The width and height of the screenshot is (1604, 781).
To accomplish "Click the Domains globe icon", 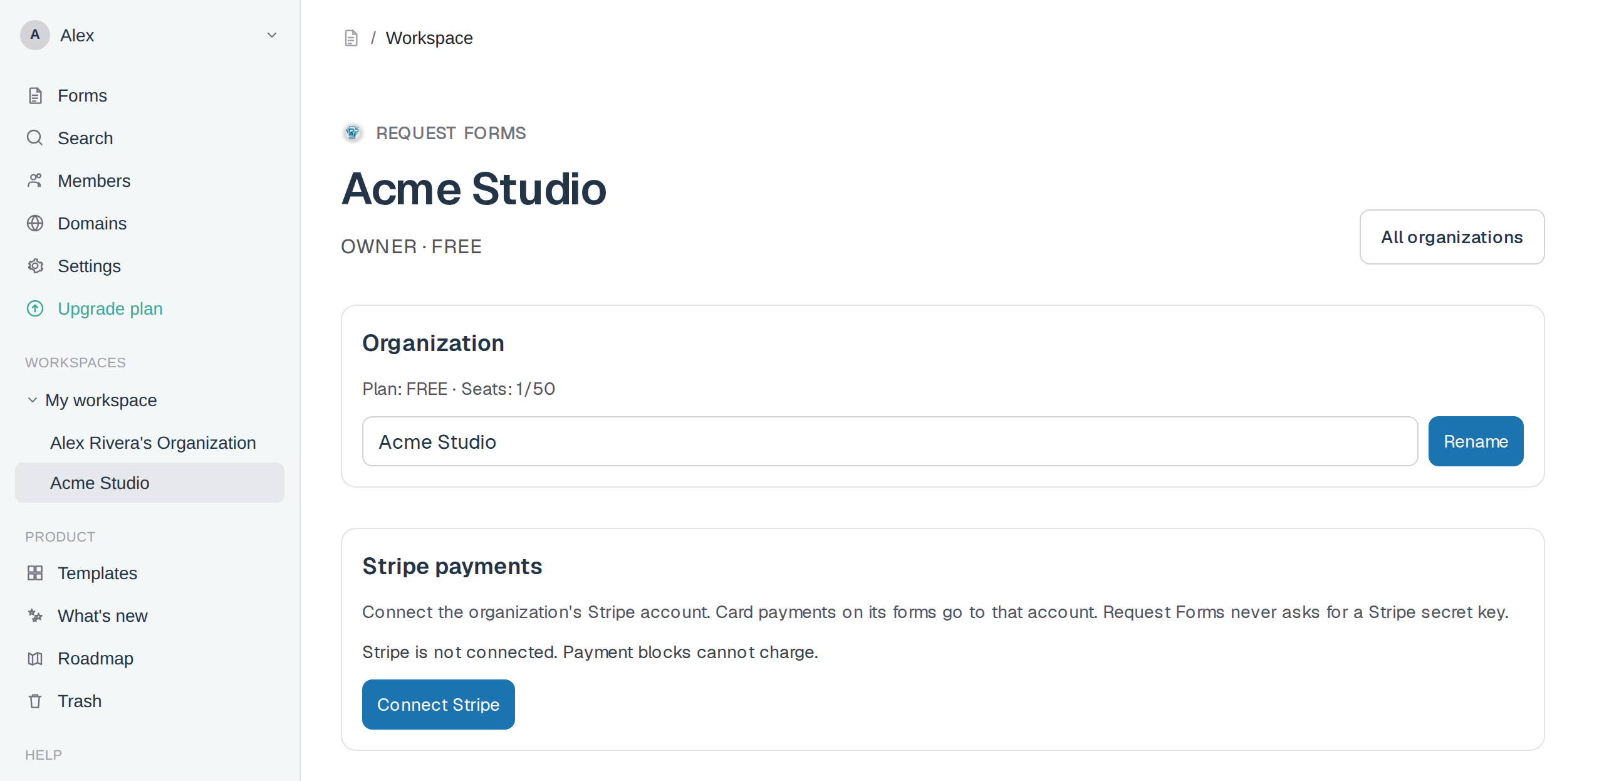I will (x=35, y=223).
